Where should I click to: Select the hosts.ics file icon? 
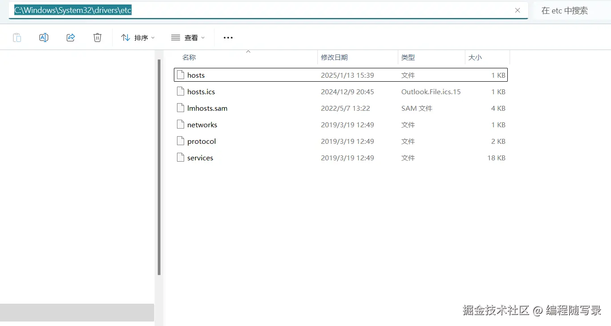pyautogui.click(x=181, y=92)
